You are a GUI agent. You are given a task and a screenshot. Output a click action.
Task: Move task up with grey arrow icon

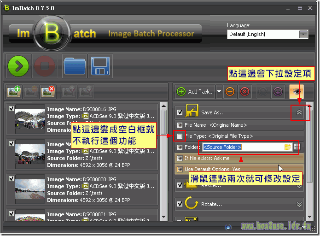263,92
